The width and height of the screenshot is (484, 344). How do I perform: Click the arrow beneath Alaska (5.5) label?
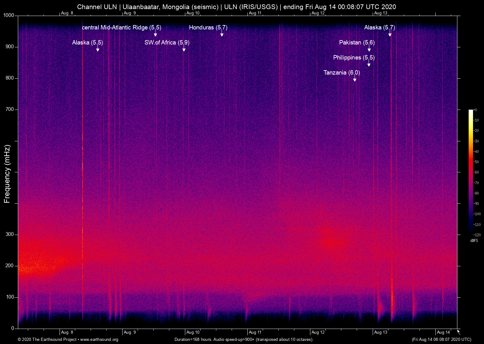point(98,49)
